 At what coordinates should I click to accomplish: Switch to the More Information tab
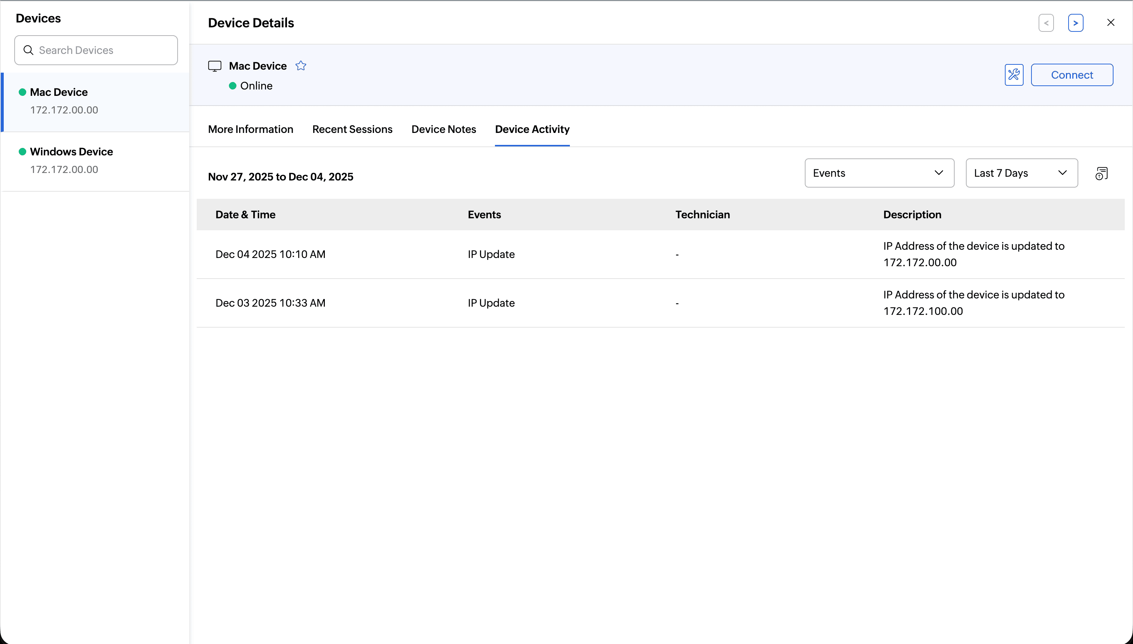[251, 129]
